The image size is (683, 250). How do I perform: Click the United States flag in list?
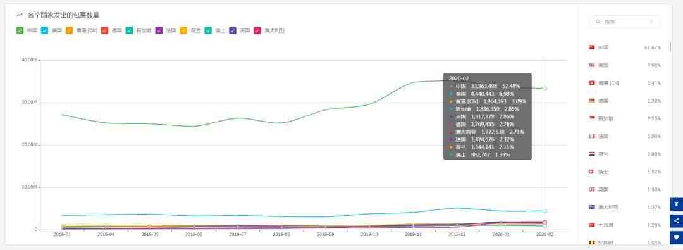(x=591, y=65)
